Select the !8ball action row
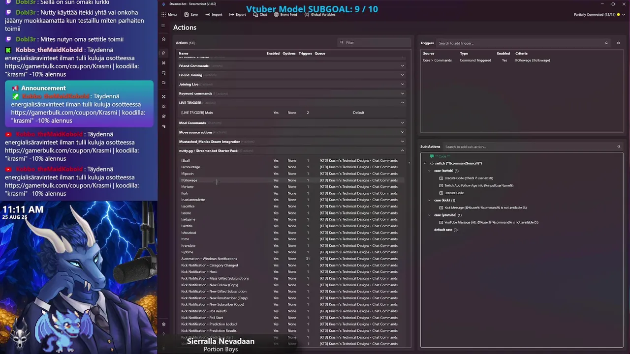 click(x=290, y=160)
